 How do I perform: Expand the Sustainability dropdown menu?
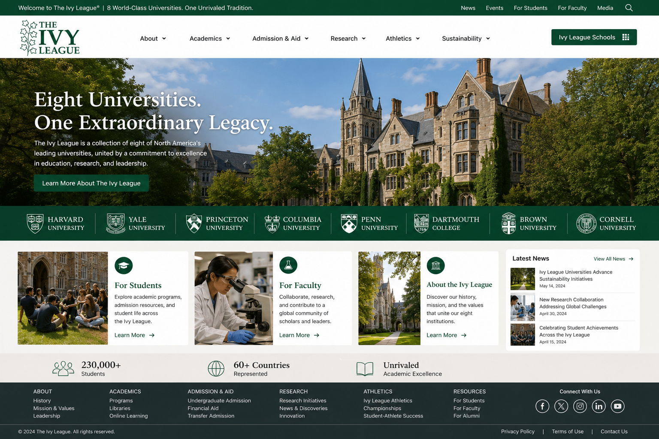[x=466, y=39]
